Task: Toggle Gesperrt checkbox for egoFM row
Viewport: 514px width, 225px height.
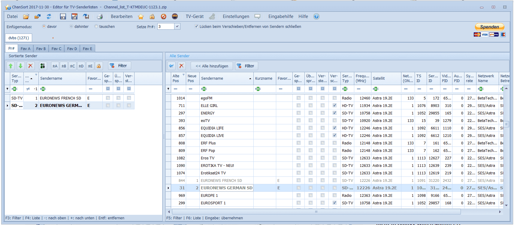Action: pos(298,98)
